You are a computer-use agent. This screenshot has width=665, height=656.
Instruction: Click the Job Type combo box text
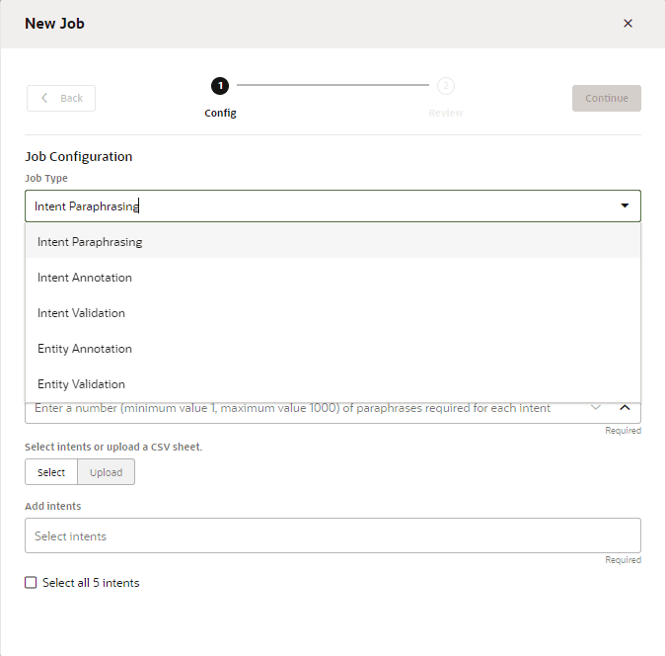[296, 205]
